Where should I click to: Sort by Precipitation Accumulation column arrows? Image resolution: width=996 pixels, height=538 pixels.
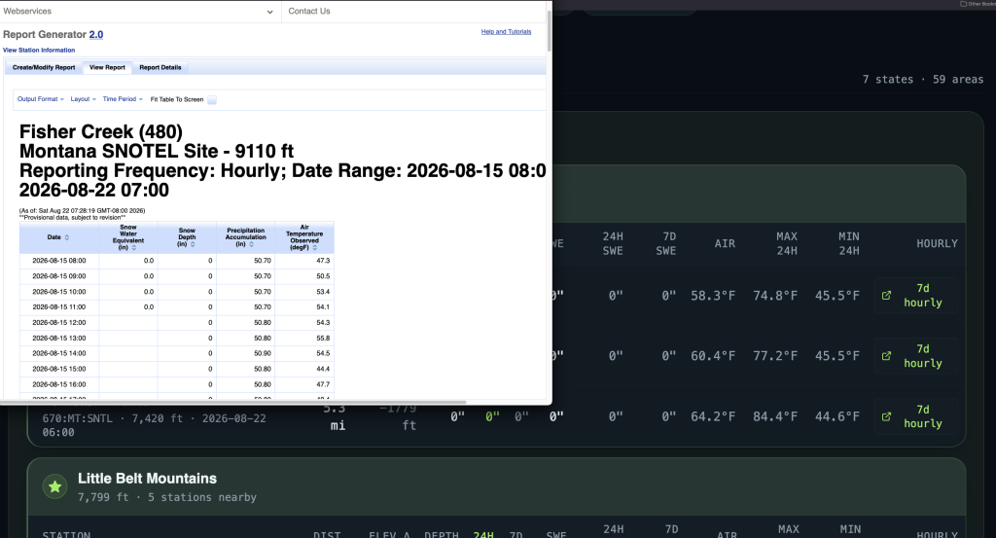[251, 244]
